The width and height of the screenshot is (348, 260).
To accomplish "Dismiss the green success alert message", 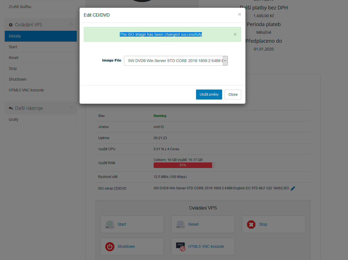I will click(235, 34).
